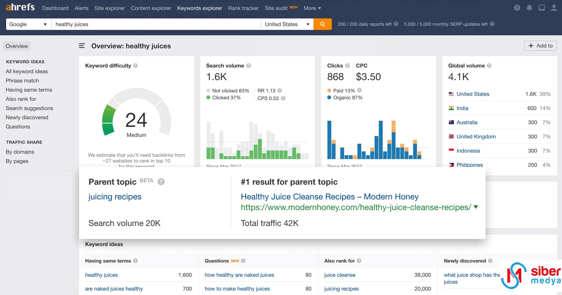Open the United States country dropdown
Image resolution: width=562 pixels, height=295 pixels.
[287, 24]
